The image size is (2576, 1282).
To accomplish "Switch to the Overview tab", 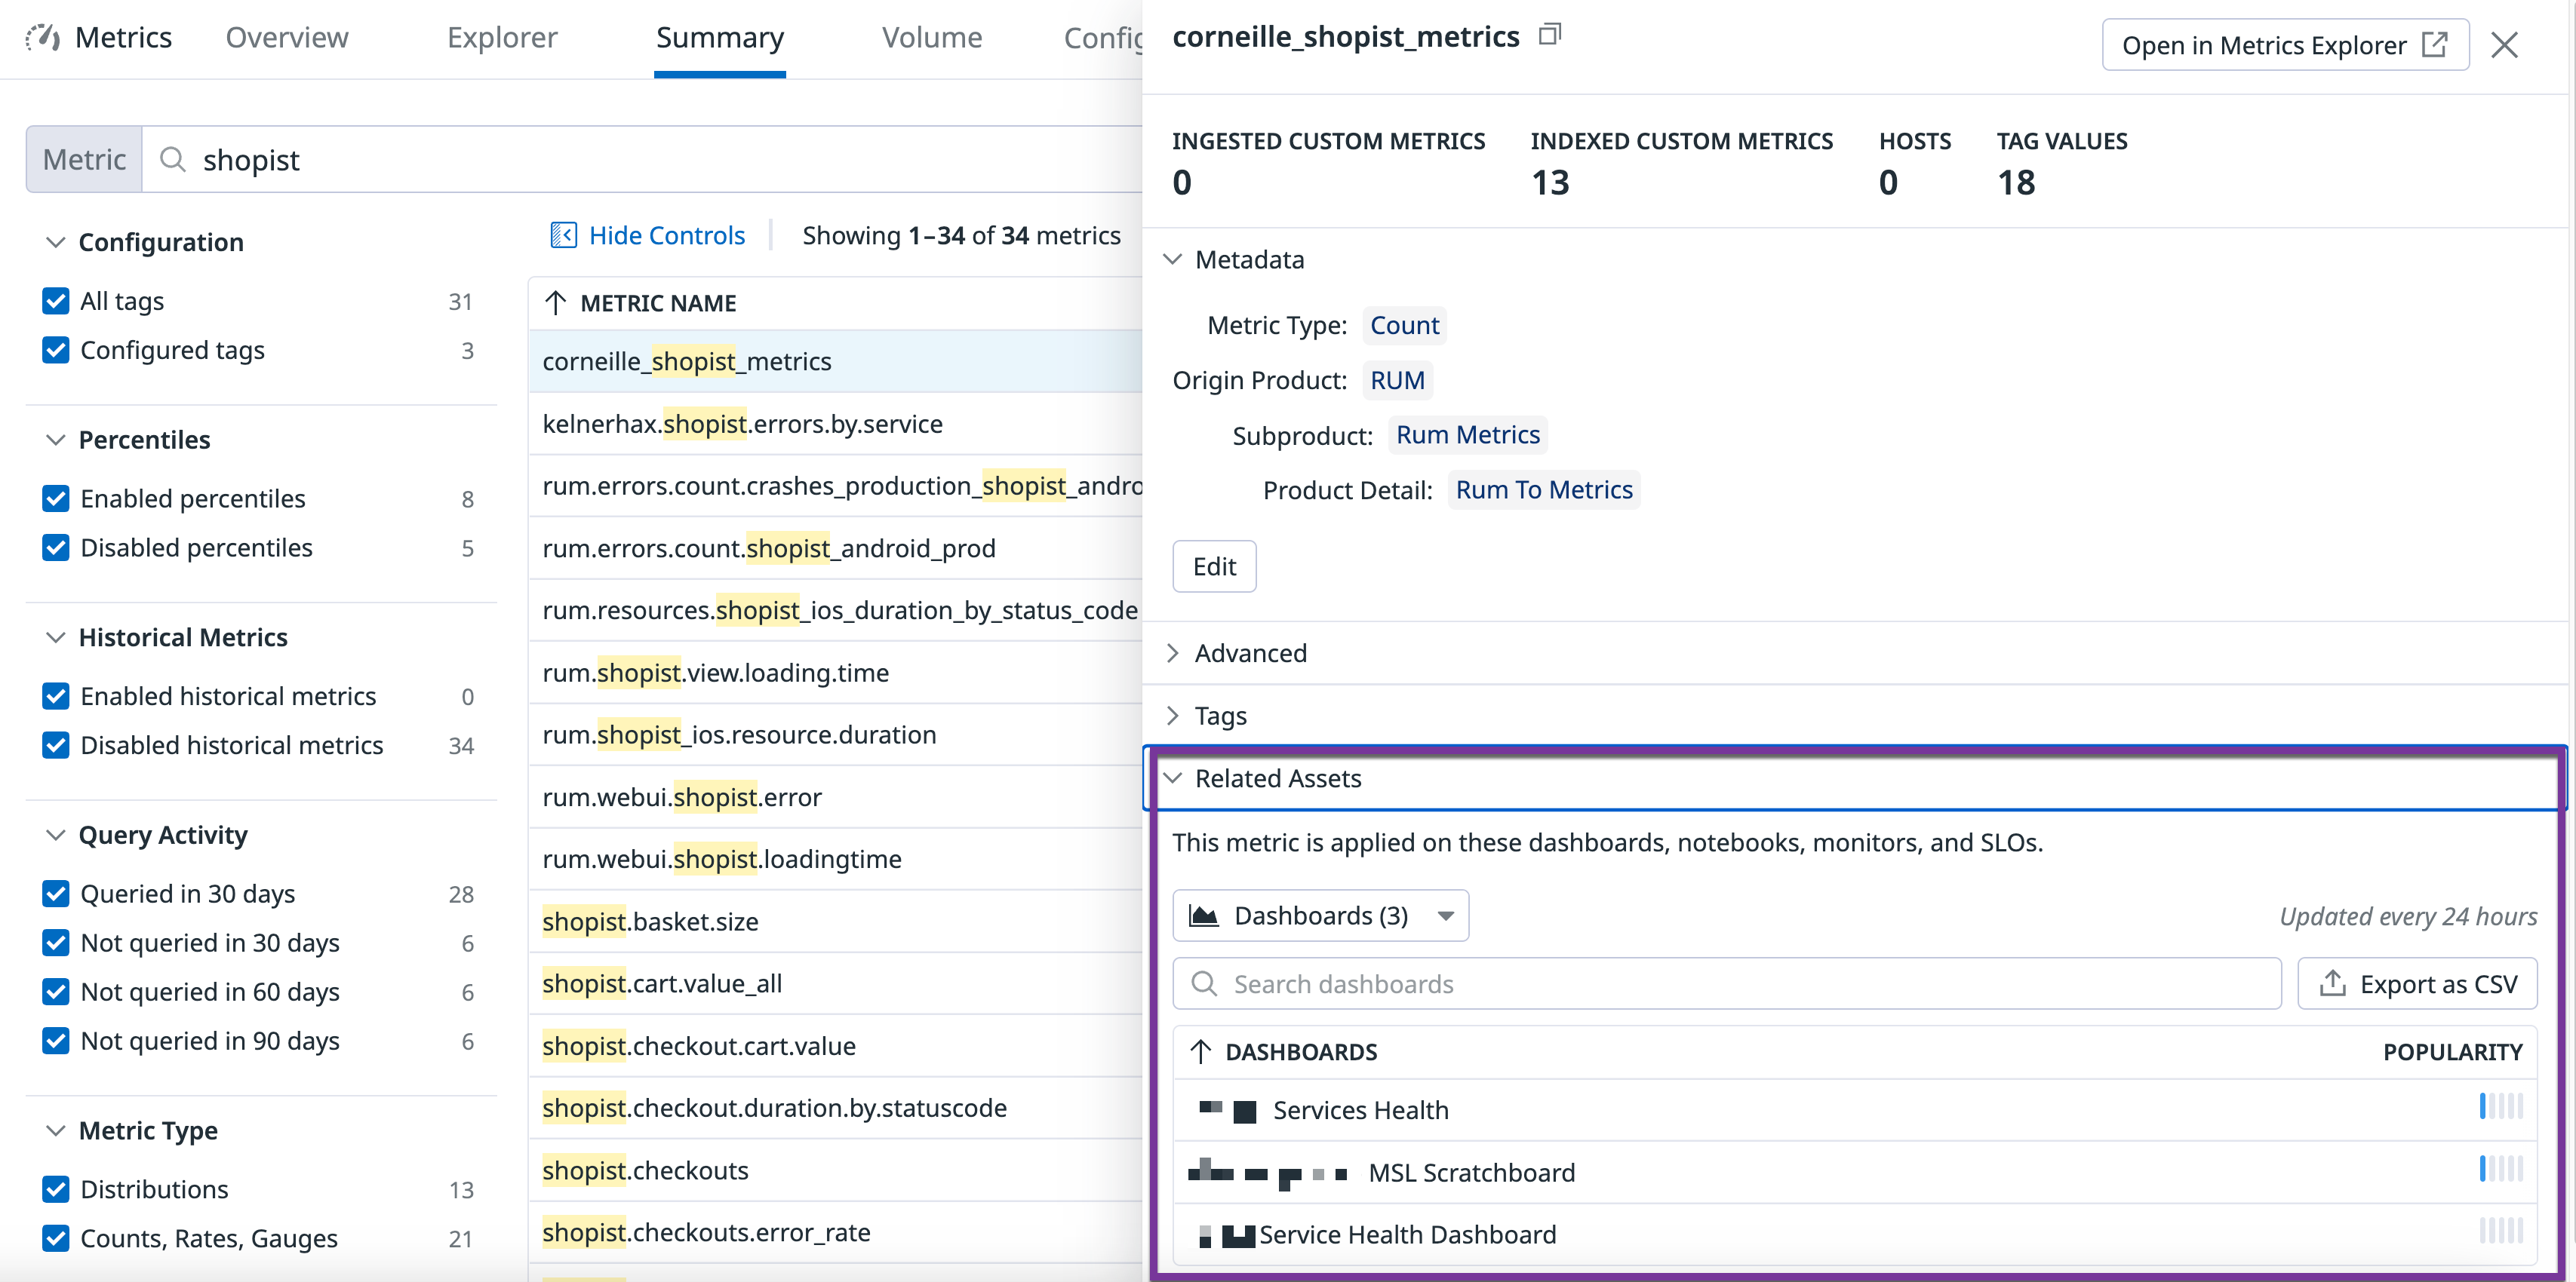I will [287, 38].
